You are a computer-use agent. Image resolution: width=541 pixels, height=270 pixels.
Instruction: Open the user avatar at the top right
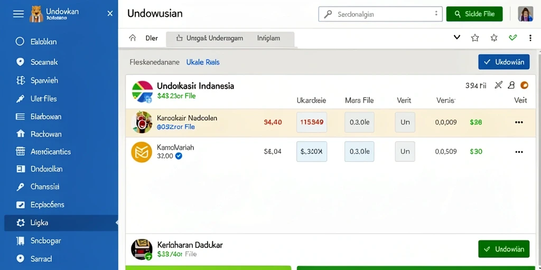(x=526, y=14)
